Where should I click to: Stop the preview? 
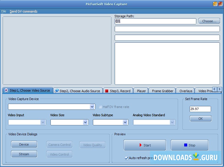click(190, 145)
